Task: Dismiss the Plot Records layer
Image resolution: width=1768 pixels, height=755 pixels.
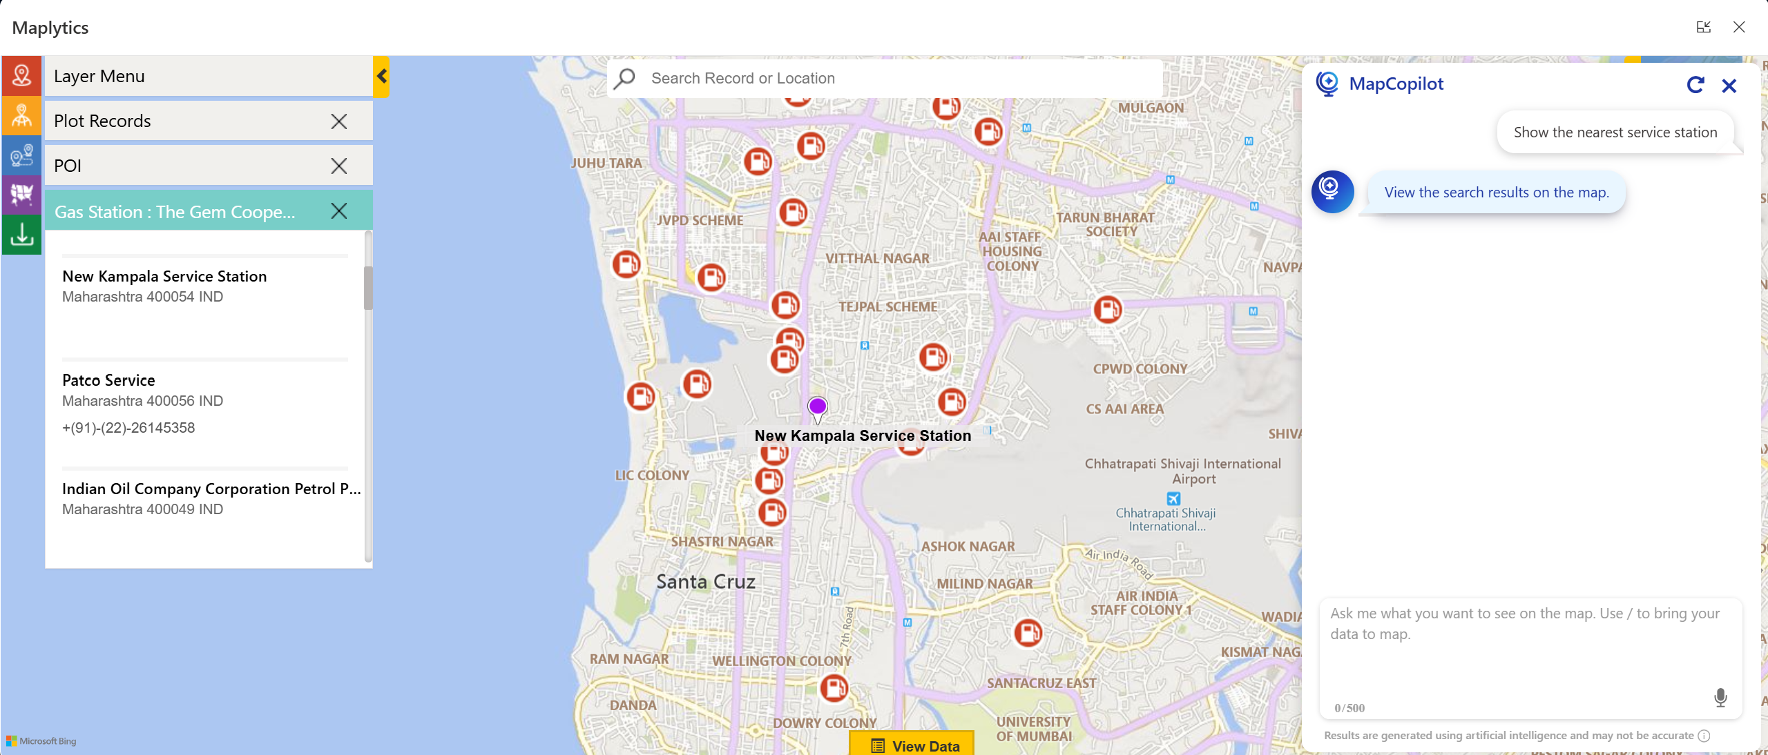Action: [x=339, y=121]
